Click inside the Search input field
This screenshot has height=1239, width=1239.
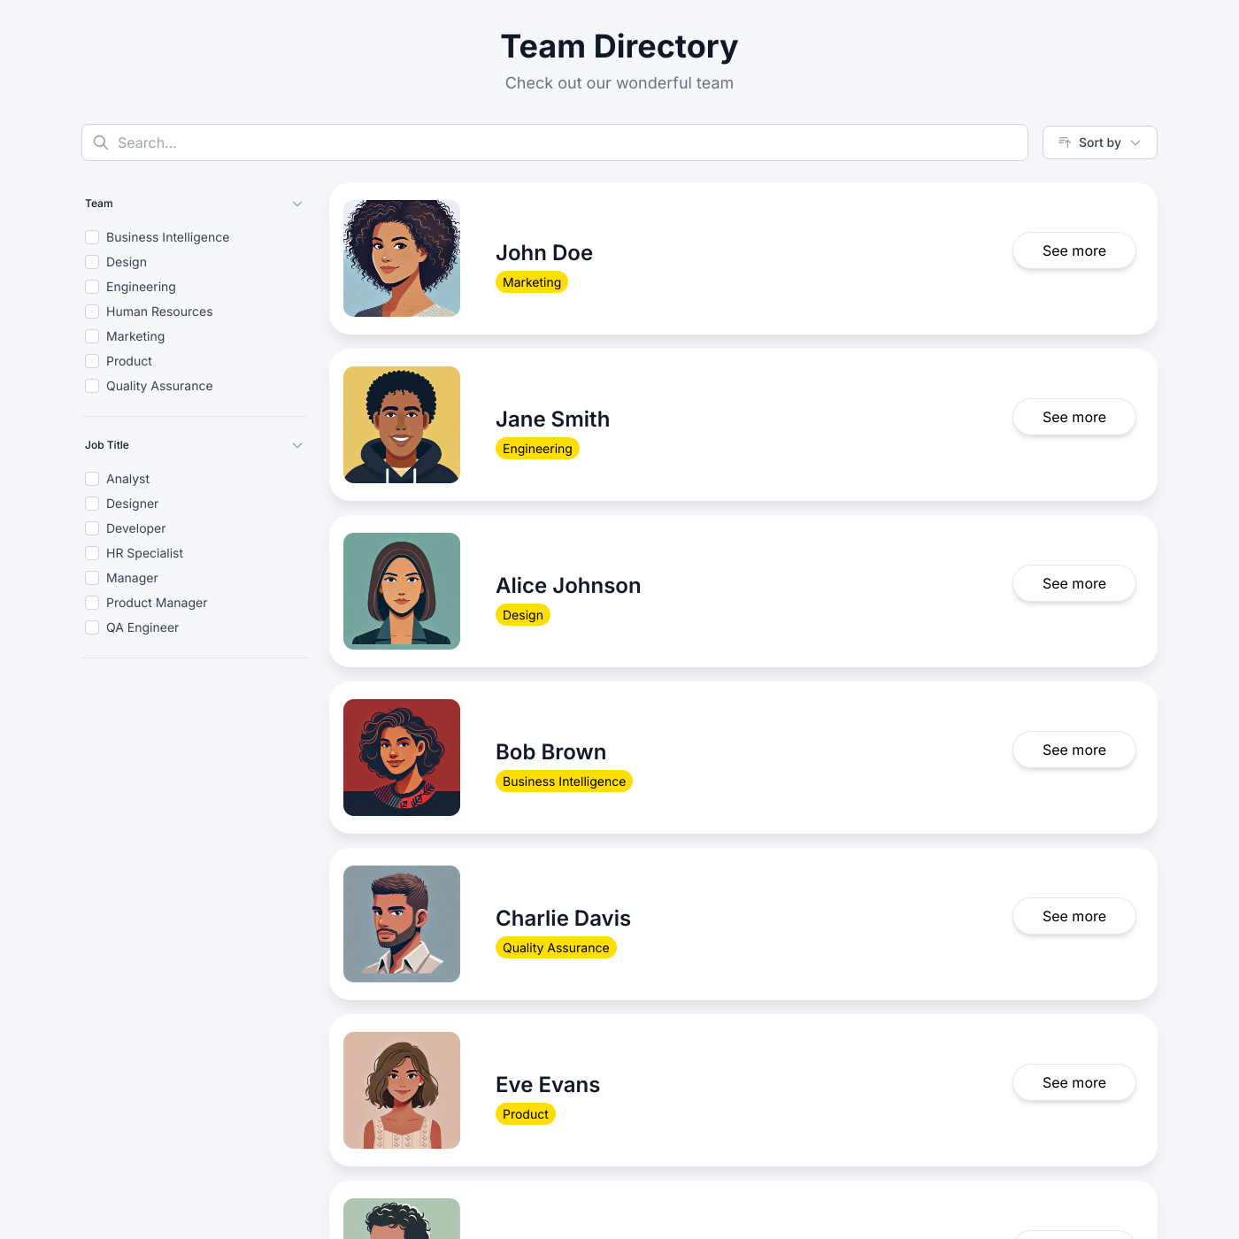(354, 142)
